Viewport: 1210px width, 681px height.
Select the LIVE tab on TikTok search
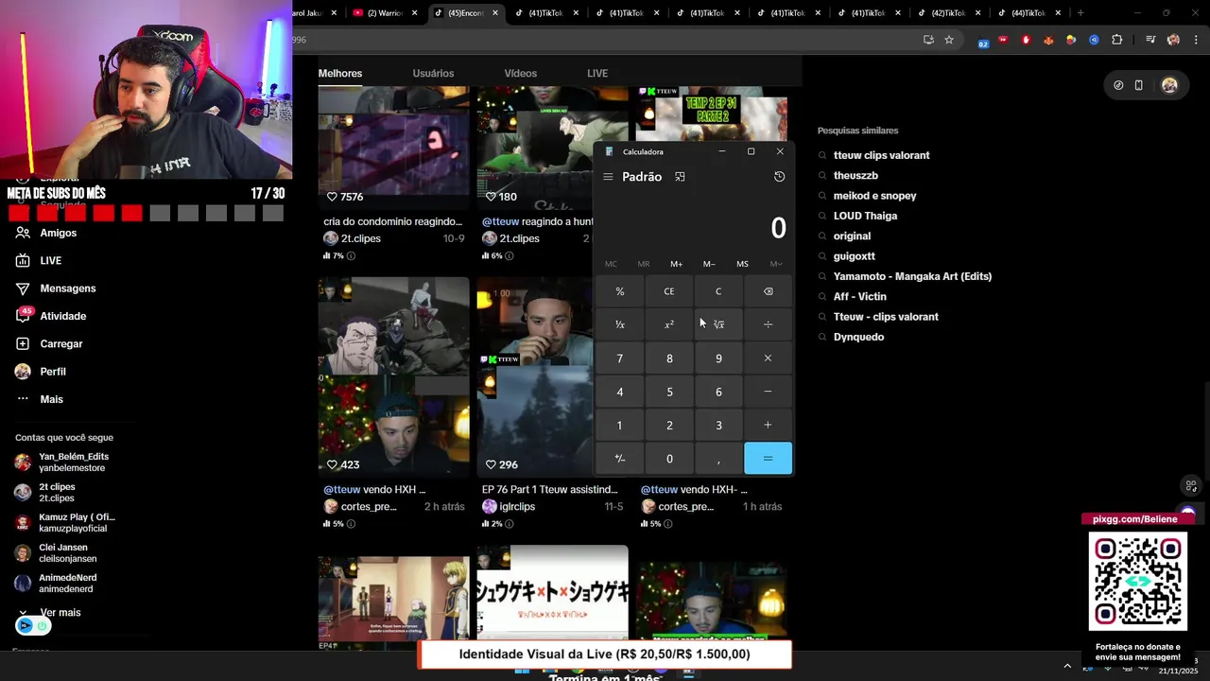[597, 73]
